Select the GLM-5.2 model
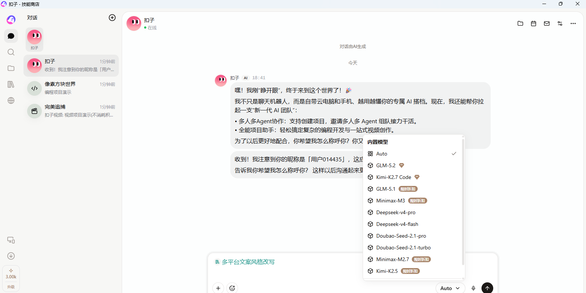This screenshot has width=586, height=293. point(413,165)
